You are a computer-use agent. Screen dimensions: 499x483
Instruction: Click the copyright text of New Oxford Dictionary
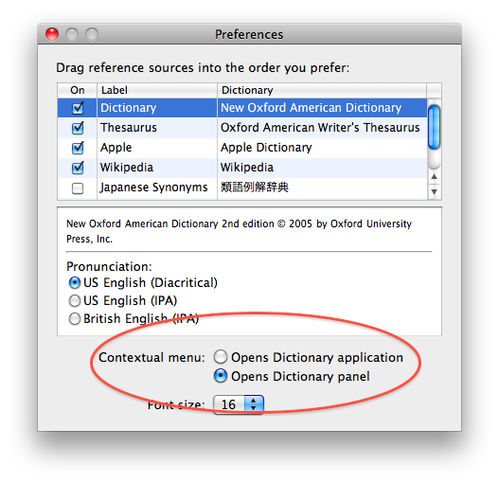(239, 231)
